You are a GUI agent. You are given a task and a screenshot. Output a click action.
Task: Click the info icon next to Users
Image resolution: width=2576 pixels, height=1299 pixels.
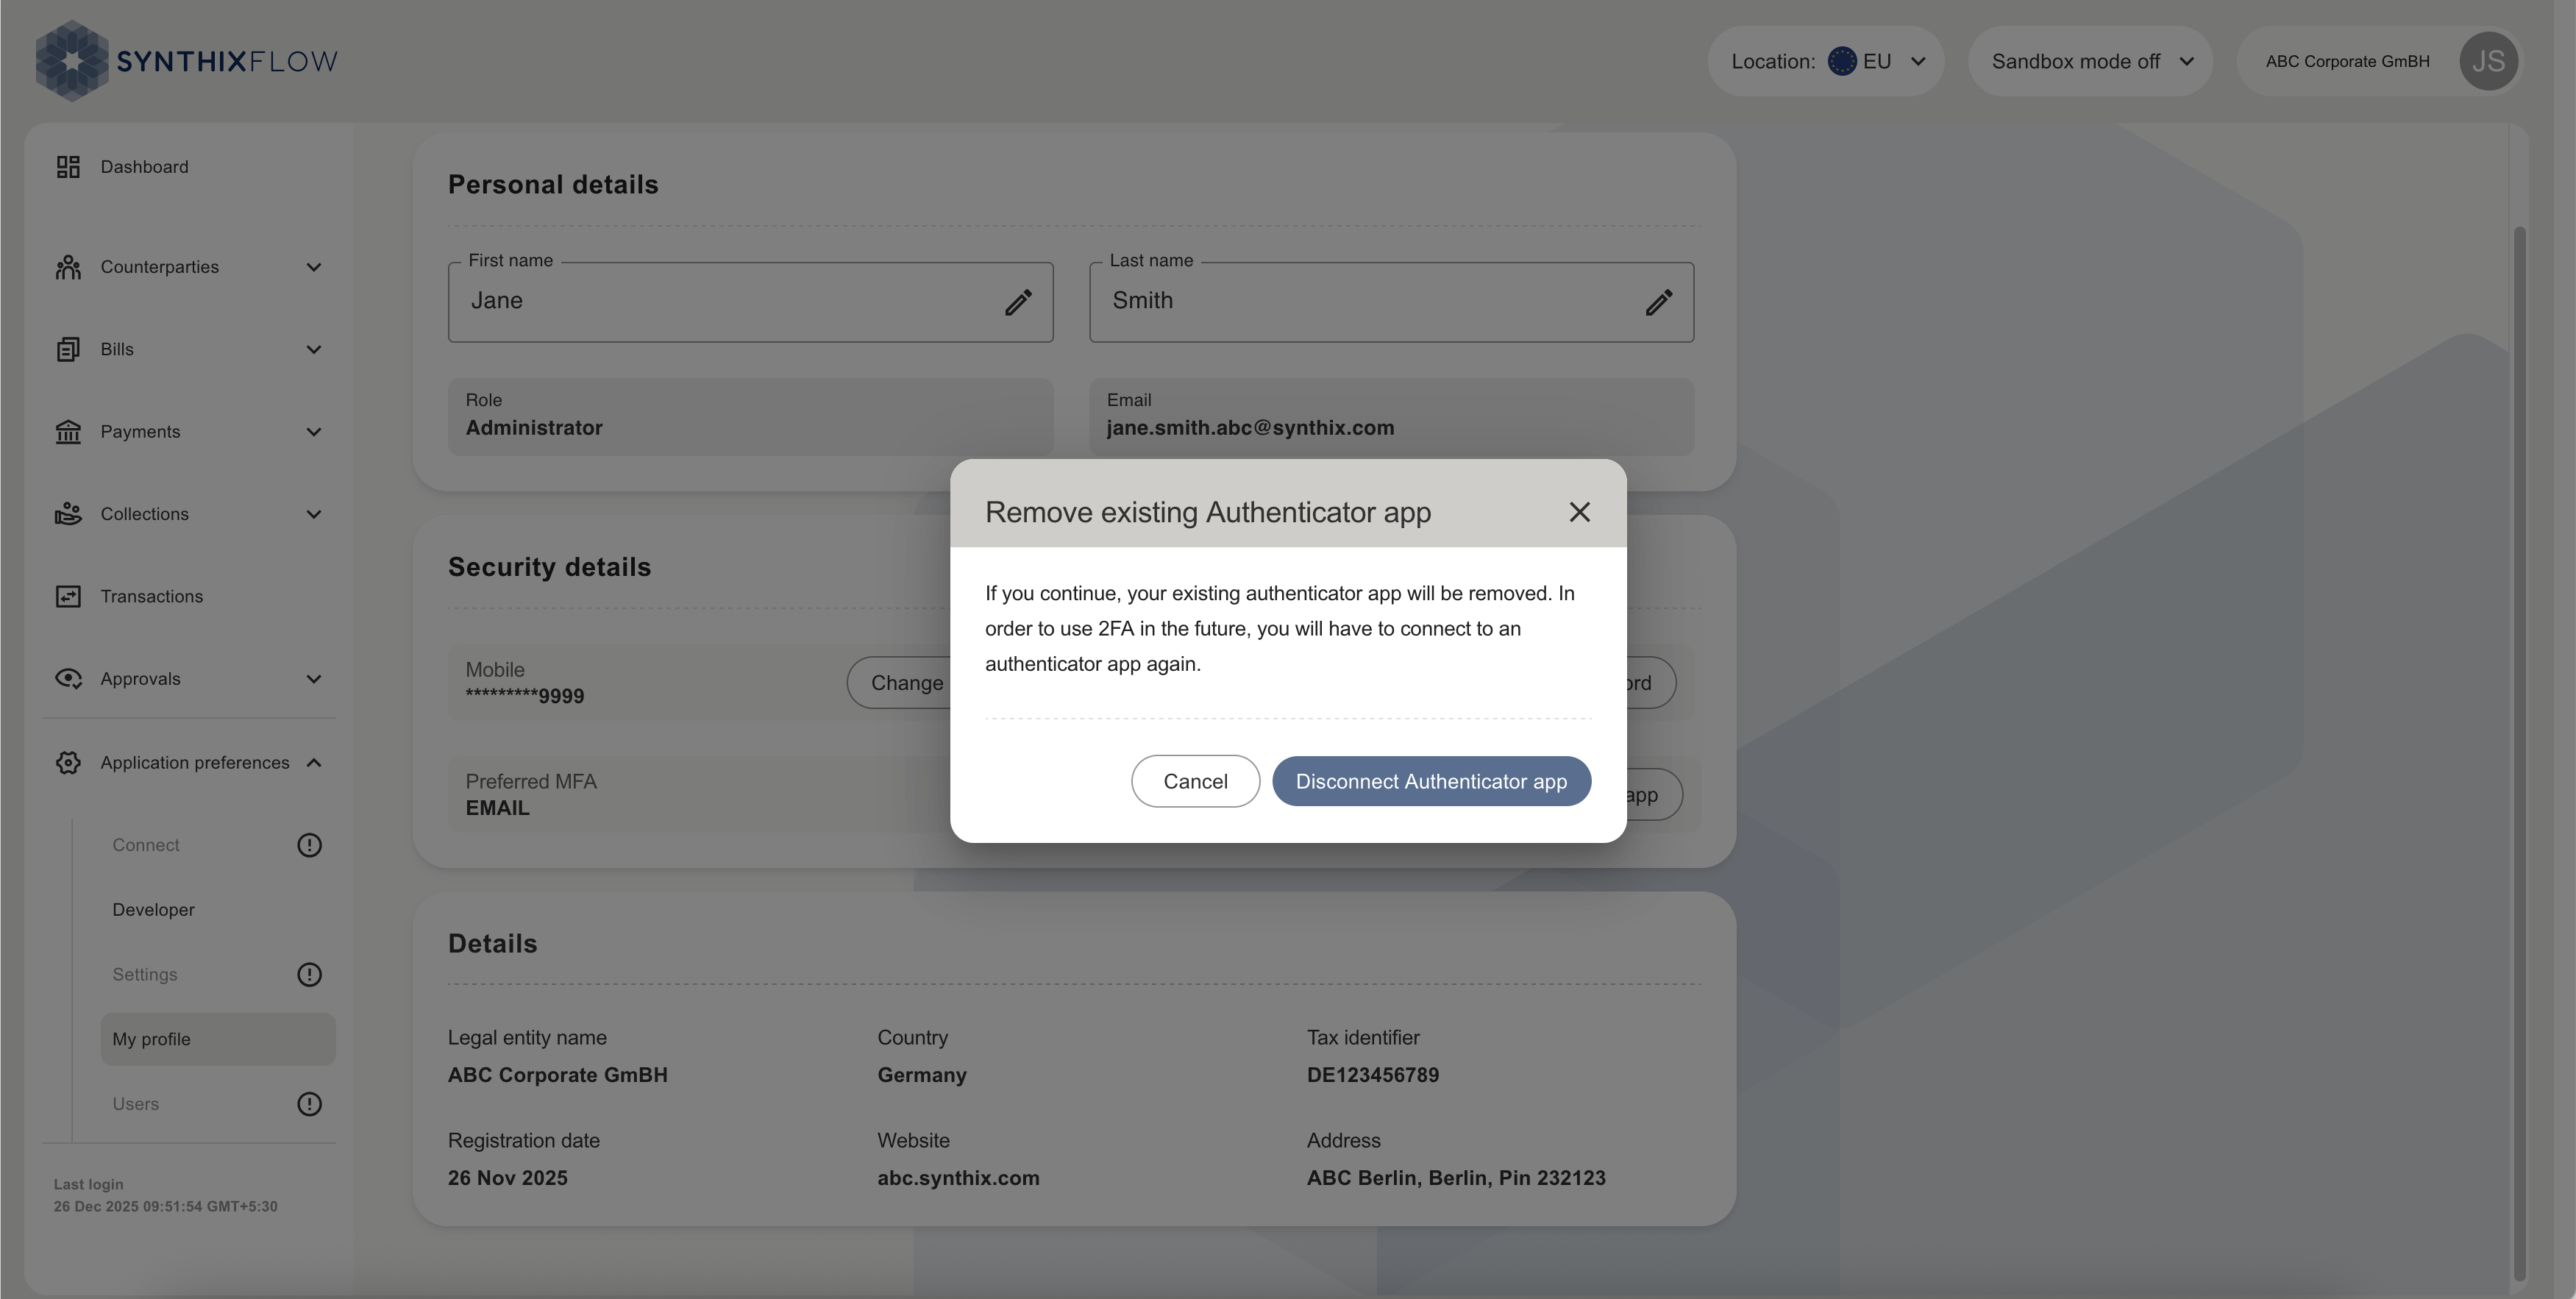(309, 1104)
